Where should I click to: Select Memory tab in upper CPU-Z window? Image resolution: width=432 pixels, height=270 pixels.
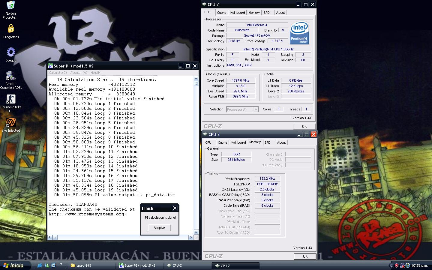point(254,13)
